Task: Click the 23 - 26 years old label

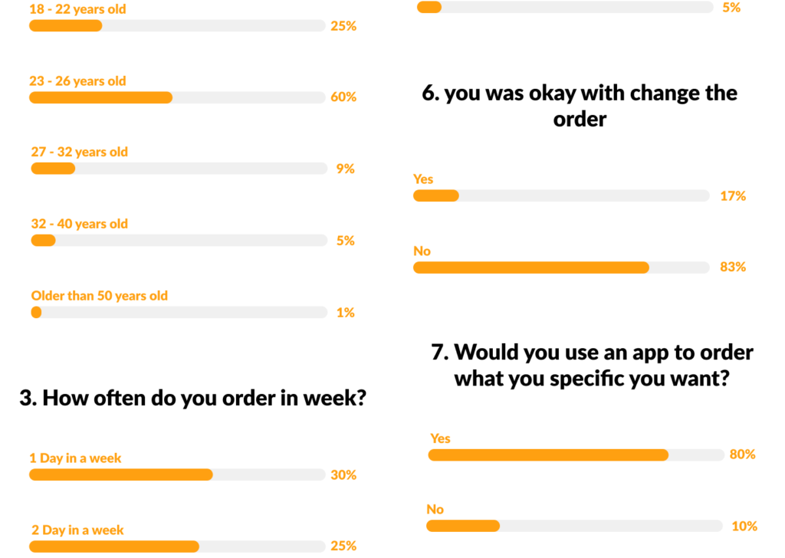Action: pos(78,81)
